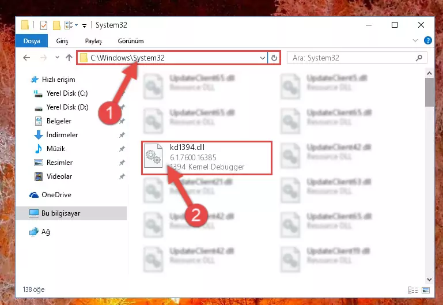Select OneDrive in navigation pane

[x=50, y=195]
